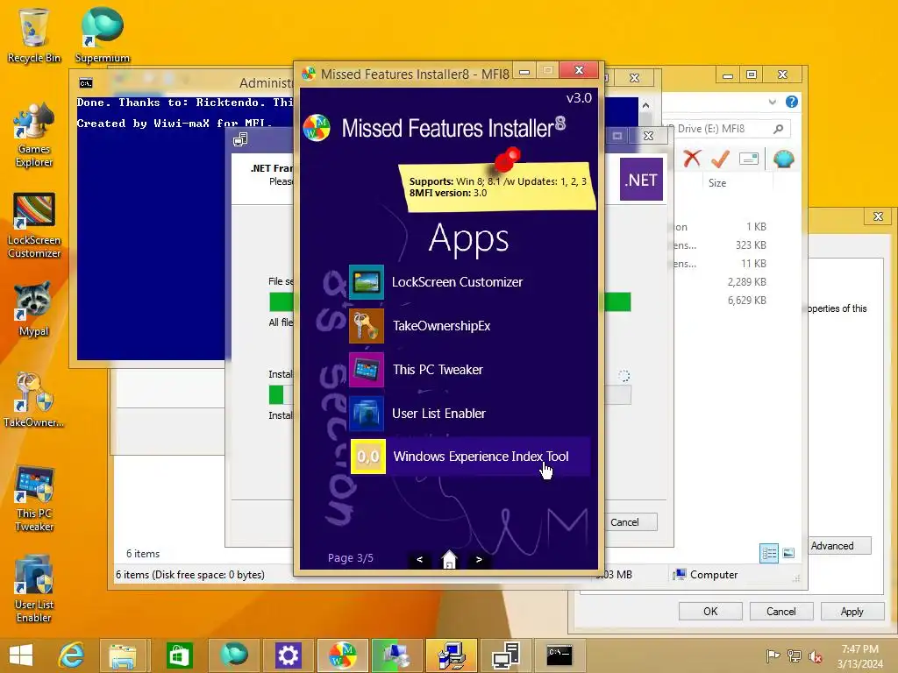The height and width of the screenshot is (673, 898).
Task: Click the Size column header in Explorer
Action: click(x=717, y=183)
